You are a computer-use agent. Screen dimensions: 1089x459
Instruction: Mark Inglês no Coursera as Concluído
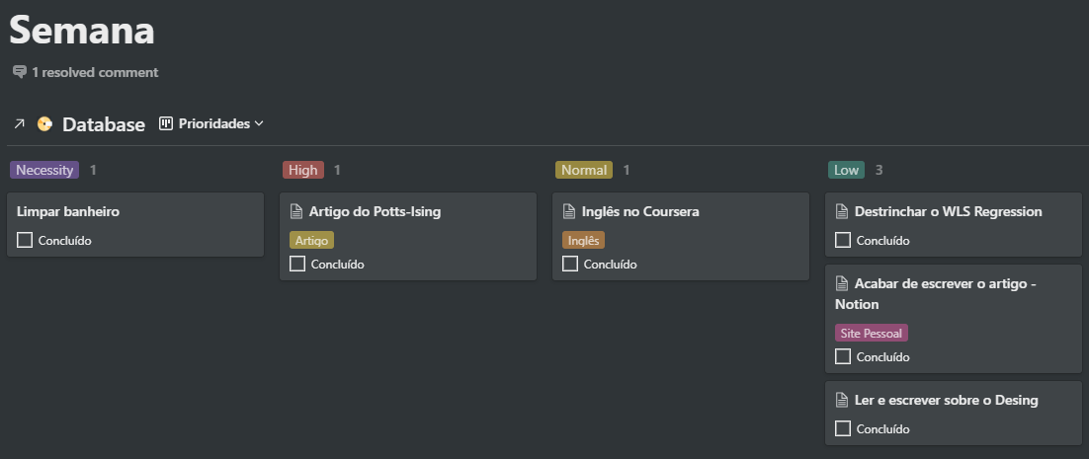pyautogui.click(x=570, y=264)
